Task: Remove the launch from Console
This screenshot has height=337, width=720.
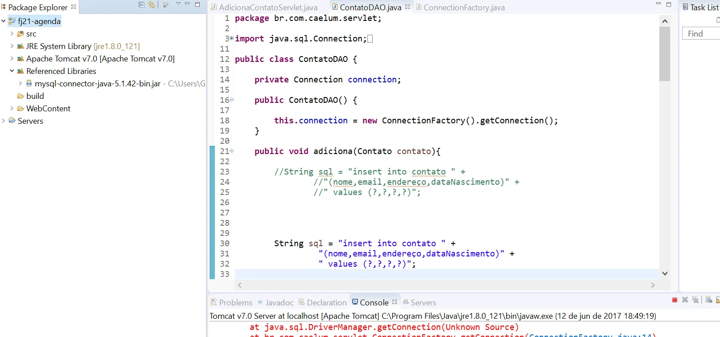Action: coord(685,300)
